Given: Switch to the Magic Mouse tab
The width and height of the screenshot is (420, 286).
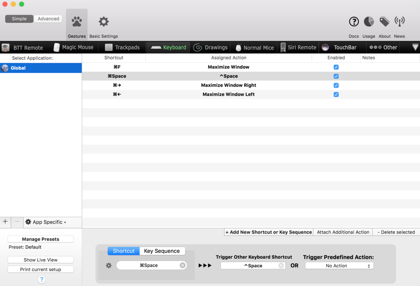Looking at the screenshot, I should 73,48.
